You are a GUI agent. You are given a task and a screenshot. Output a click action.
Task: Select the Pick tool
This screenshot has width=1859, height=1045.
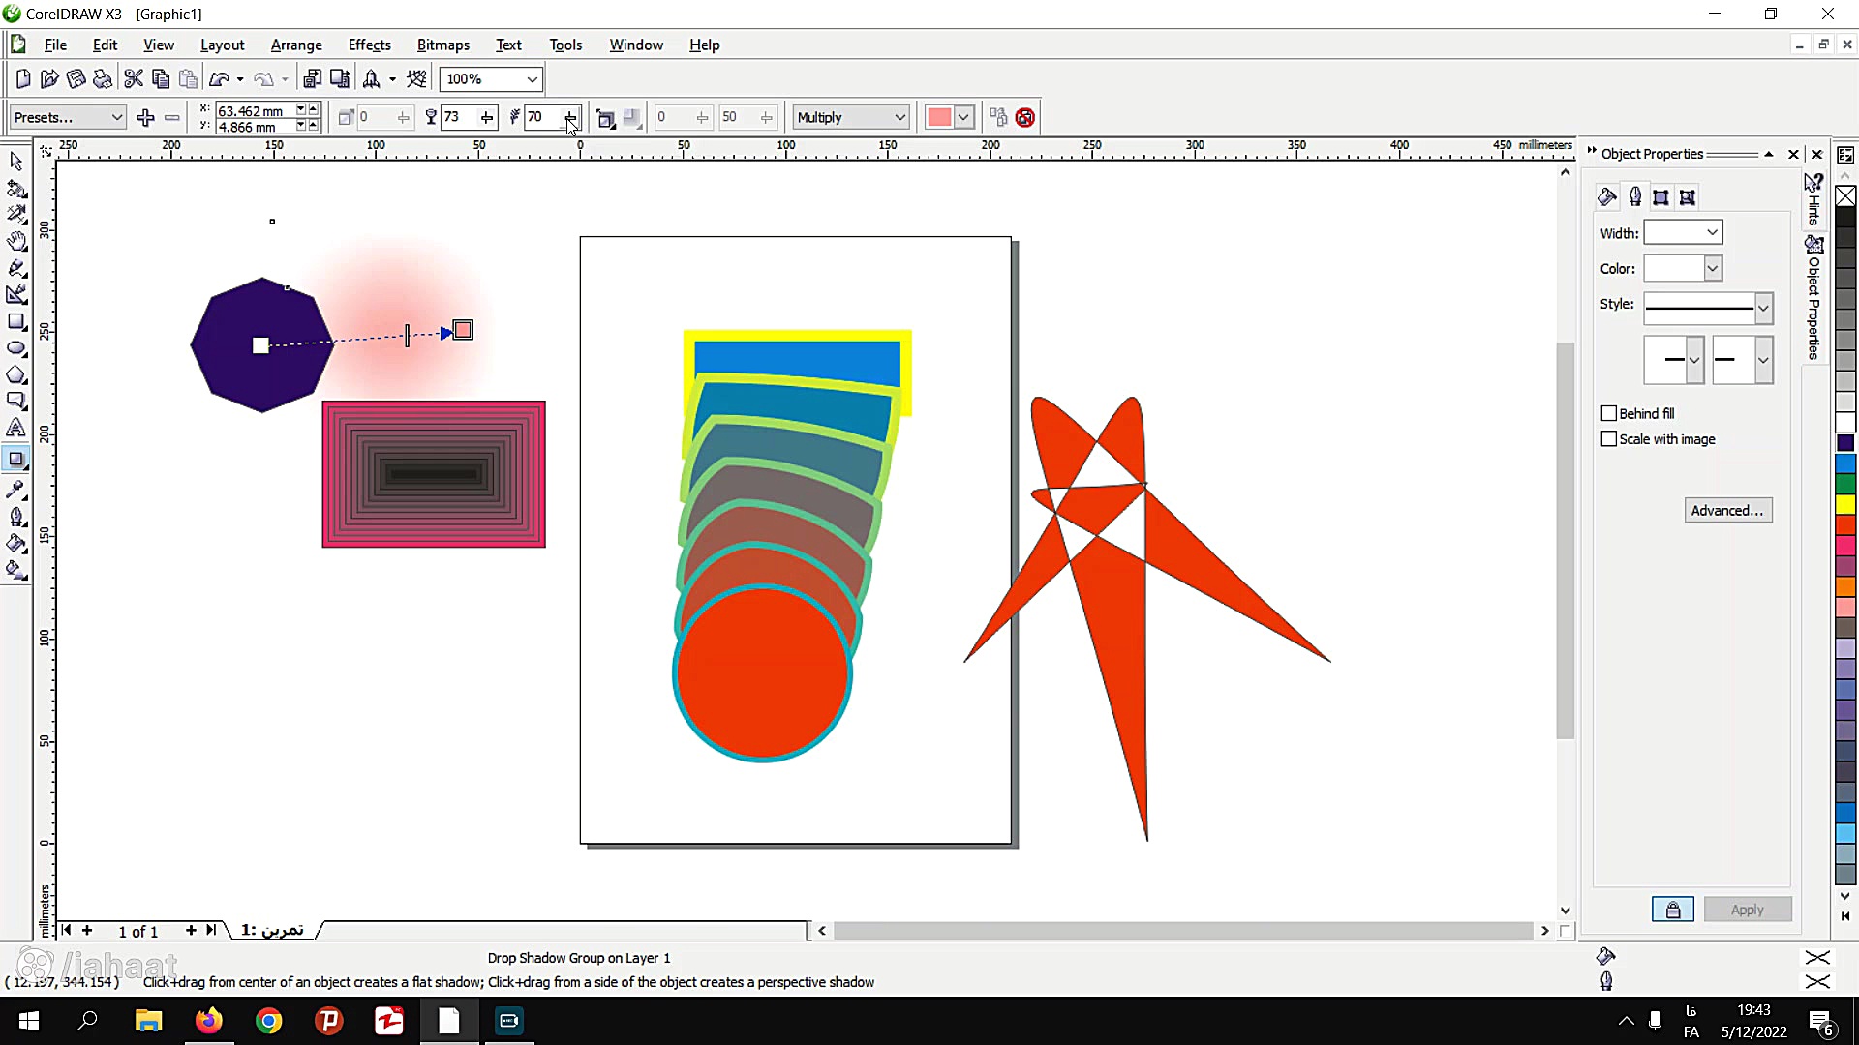coord(15,161)
